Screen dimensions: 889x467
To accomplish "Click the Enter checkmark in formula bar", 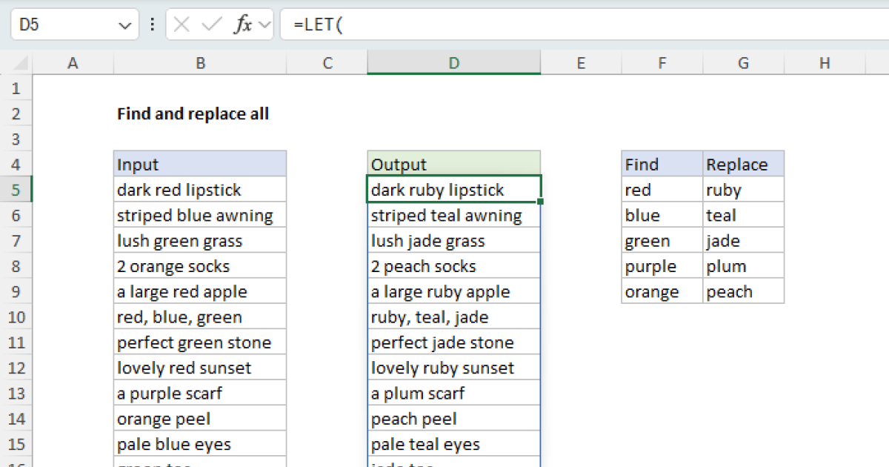I will [212, 24].
